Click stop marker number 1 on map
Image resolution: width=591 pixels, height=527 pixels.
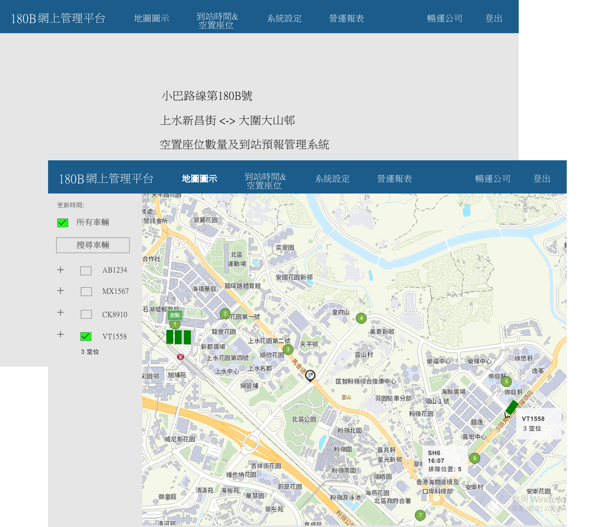pyautogui.click(x=175, y=324)
